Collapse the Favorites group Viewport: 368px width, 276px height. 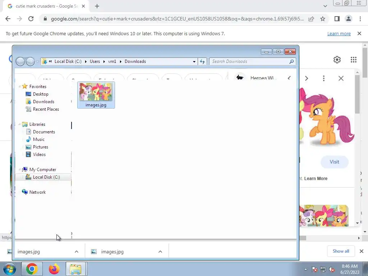point(19,86)
